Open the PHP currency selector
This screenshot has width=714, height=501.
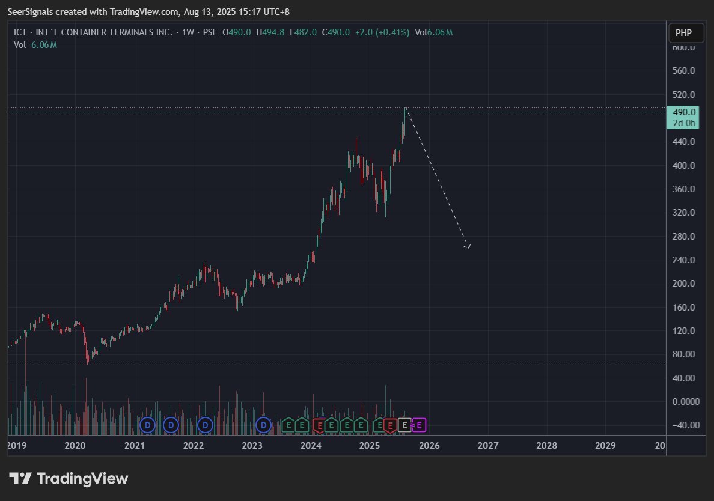tap(686, 33)
